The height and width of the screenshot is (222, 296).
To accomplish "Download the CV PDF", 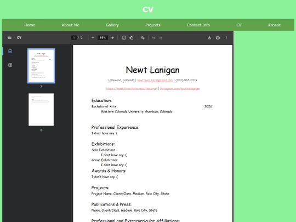I will (209, 38).
